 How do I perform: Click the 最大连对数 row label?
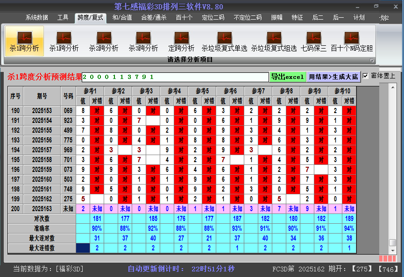pos(42,238)
